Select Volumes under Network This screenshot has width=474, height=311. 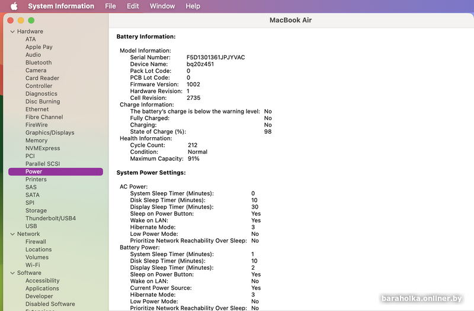[37, 257]
